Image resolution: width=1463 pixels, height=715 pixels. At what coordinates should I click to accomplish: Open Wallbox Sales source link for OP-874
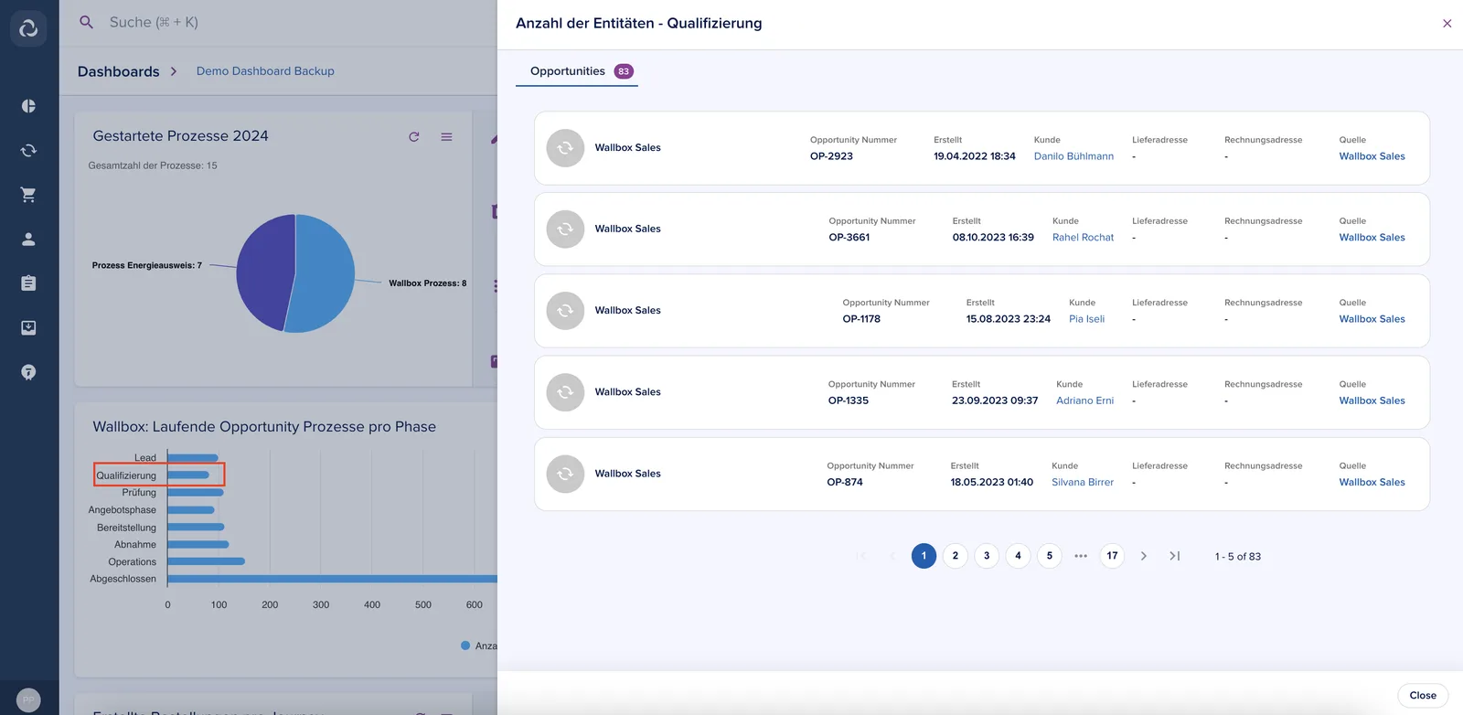[1372, 482]
